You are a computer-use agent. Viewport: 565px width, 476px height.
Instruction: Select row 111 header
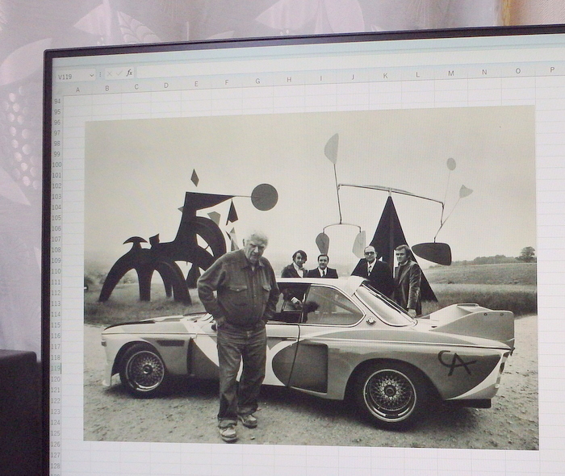click(x=56, y=282)
